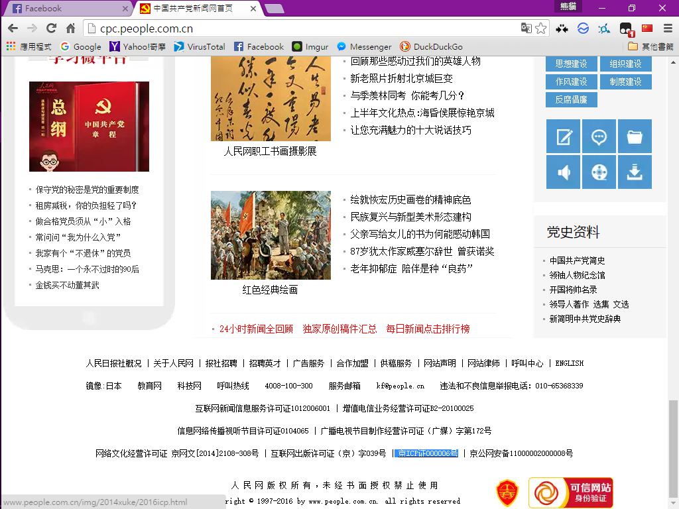Close the 中国共产党新闻网 tab
The width and height of the screenshot is (679, 509).
[253, 8]
